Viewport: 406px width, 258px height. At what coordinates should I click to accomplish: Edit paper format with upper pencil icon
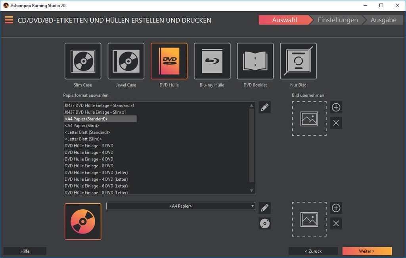(x=264, y=107)
